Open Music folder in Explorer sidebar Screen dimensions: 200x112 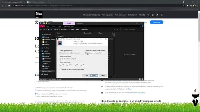(46, 63)
